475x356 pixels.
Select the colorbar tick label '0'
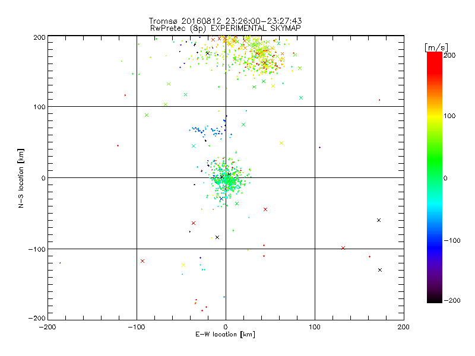pos(445,178)
